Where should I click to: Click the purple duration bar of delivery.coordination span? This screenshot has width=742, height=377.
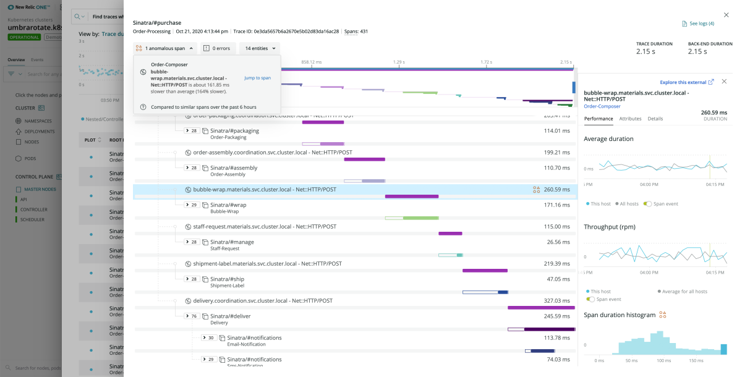click(541, 307)
